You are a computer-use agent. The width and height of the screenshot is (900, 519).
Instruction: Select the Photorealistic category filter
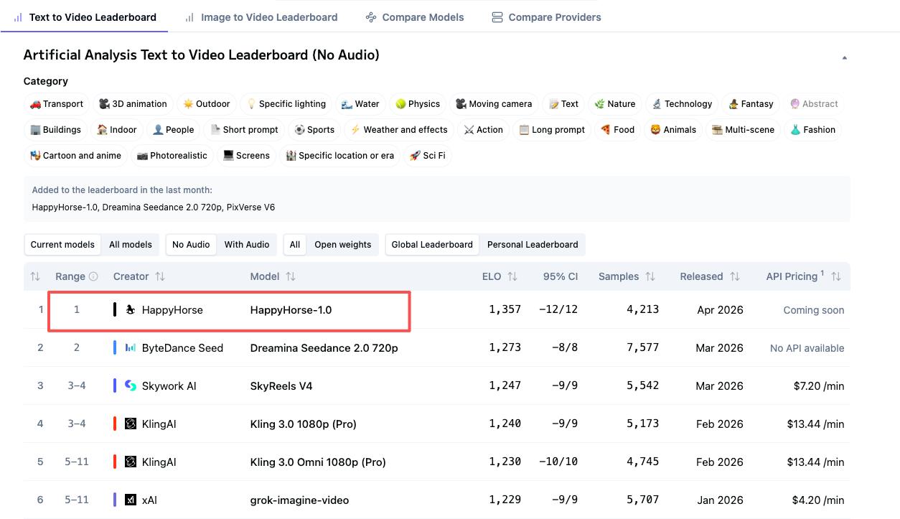click(172, 155)
